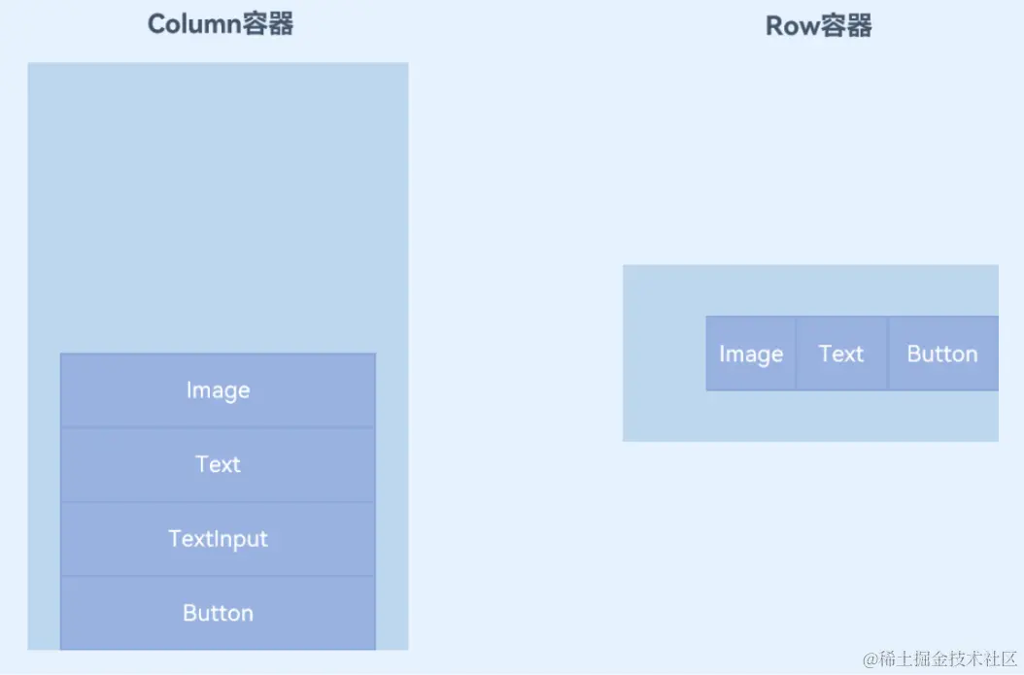This screenshot has height=675, width=1024.
Task: Click divider between Column TextInput and Button blocks
Action: (x=219, y=576)
